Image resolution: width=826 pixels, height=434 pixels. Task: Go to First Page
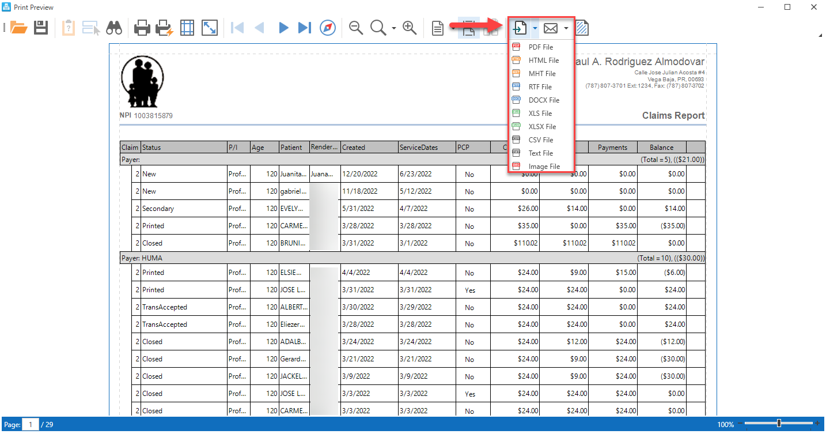(237, 28)
